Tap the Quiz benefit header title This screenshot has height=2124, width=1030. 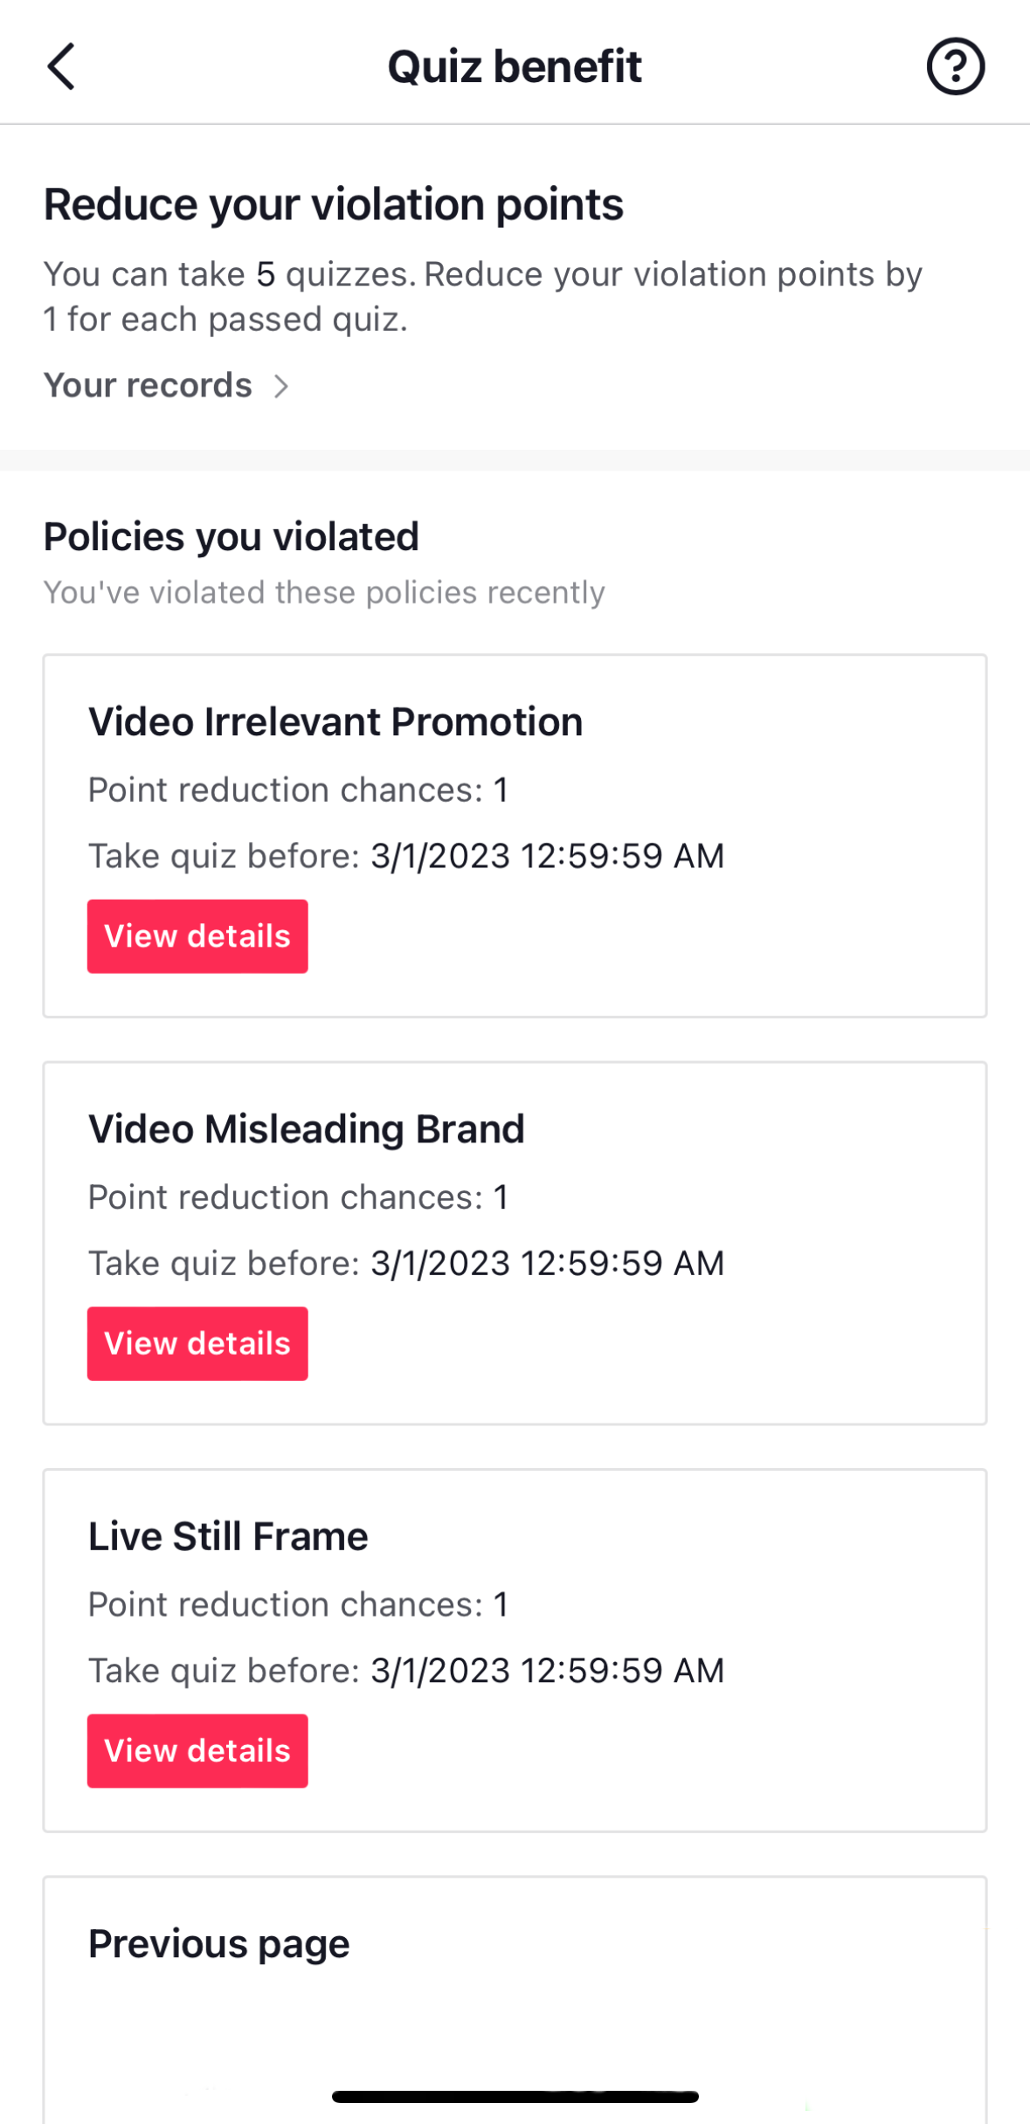[x=515, y=66]
